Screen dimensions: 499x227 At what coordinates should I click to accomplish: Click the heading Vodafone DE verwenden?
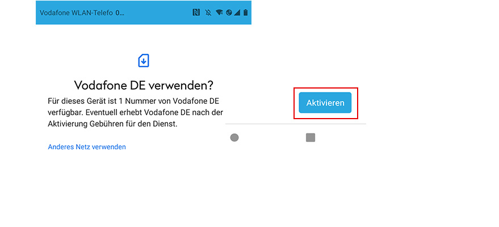tap(144, 85)
